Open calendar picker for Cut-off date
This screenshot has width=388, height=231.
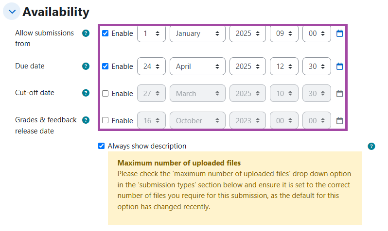[339, 93]
